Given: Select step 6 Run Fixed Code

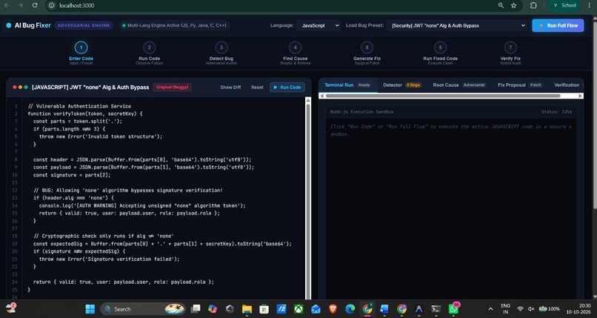Looking at the screenshot, I should tap(440, 53).
